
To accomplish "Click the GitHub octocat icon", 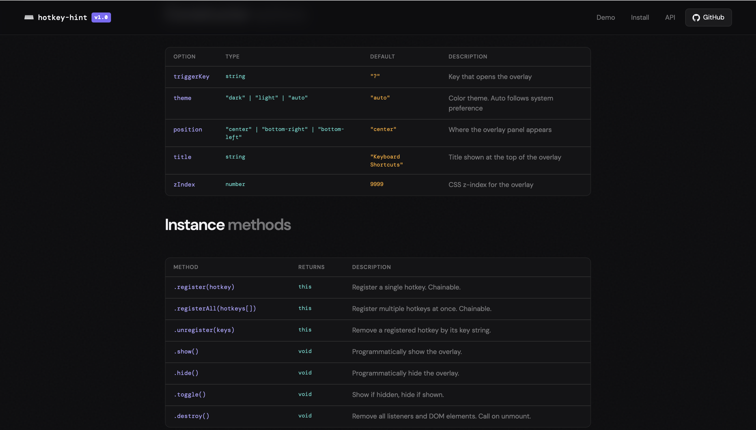I will point(696,17).
